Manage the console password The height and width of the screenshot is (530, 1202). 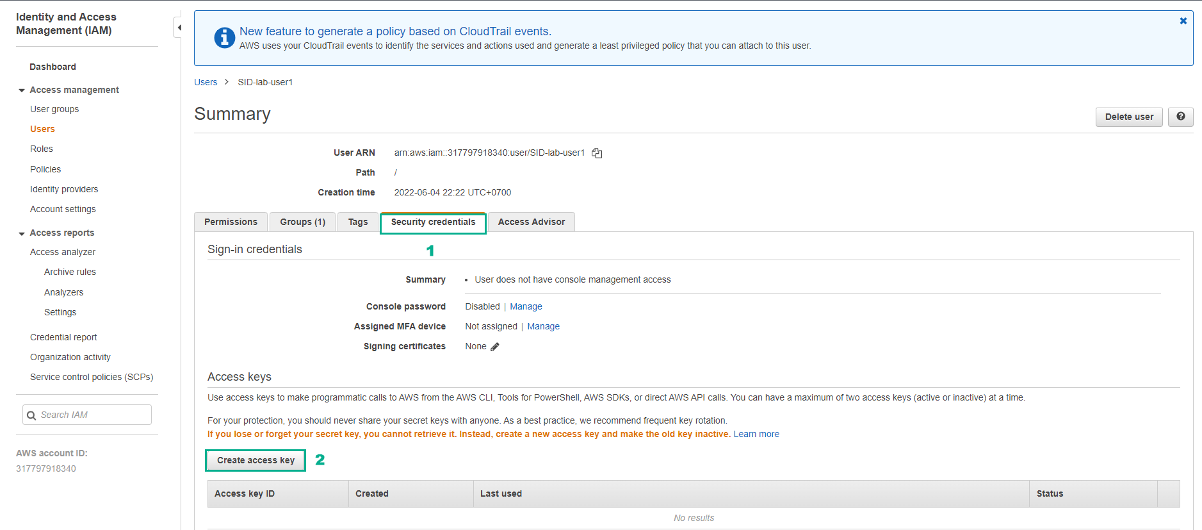click(526, 307)
